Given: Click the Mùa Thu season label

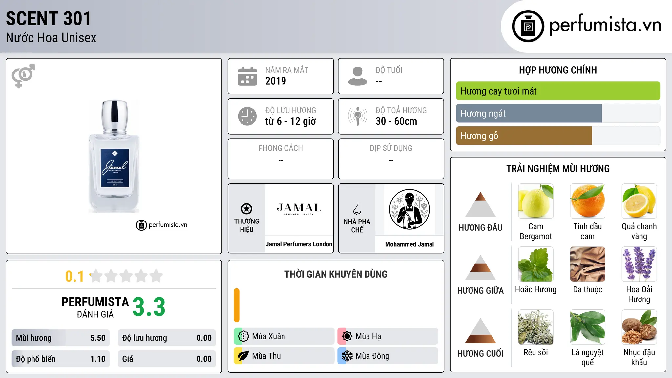Looking at the screenshot, I should 266,356.
